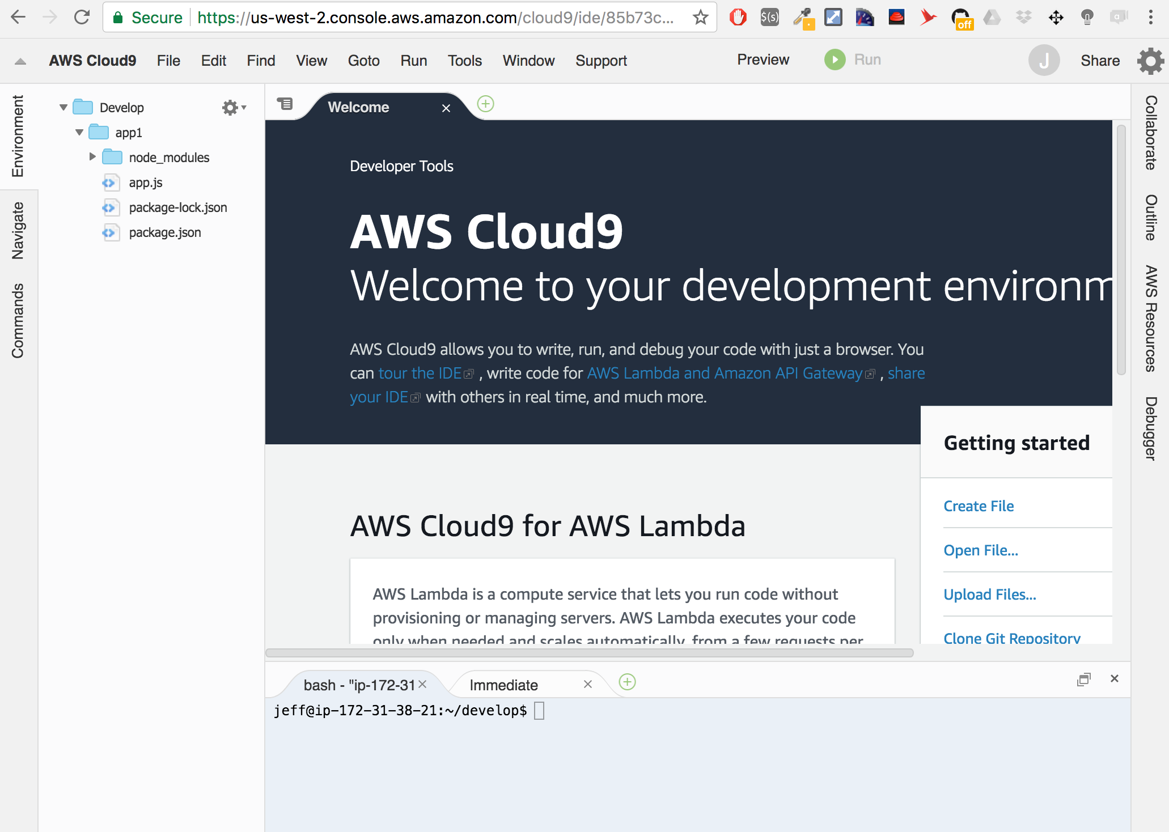Select package-lock.json in the tree
The height and width of the screenshot is (832, 1169).
(177, 207)
